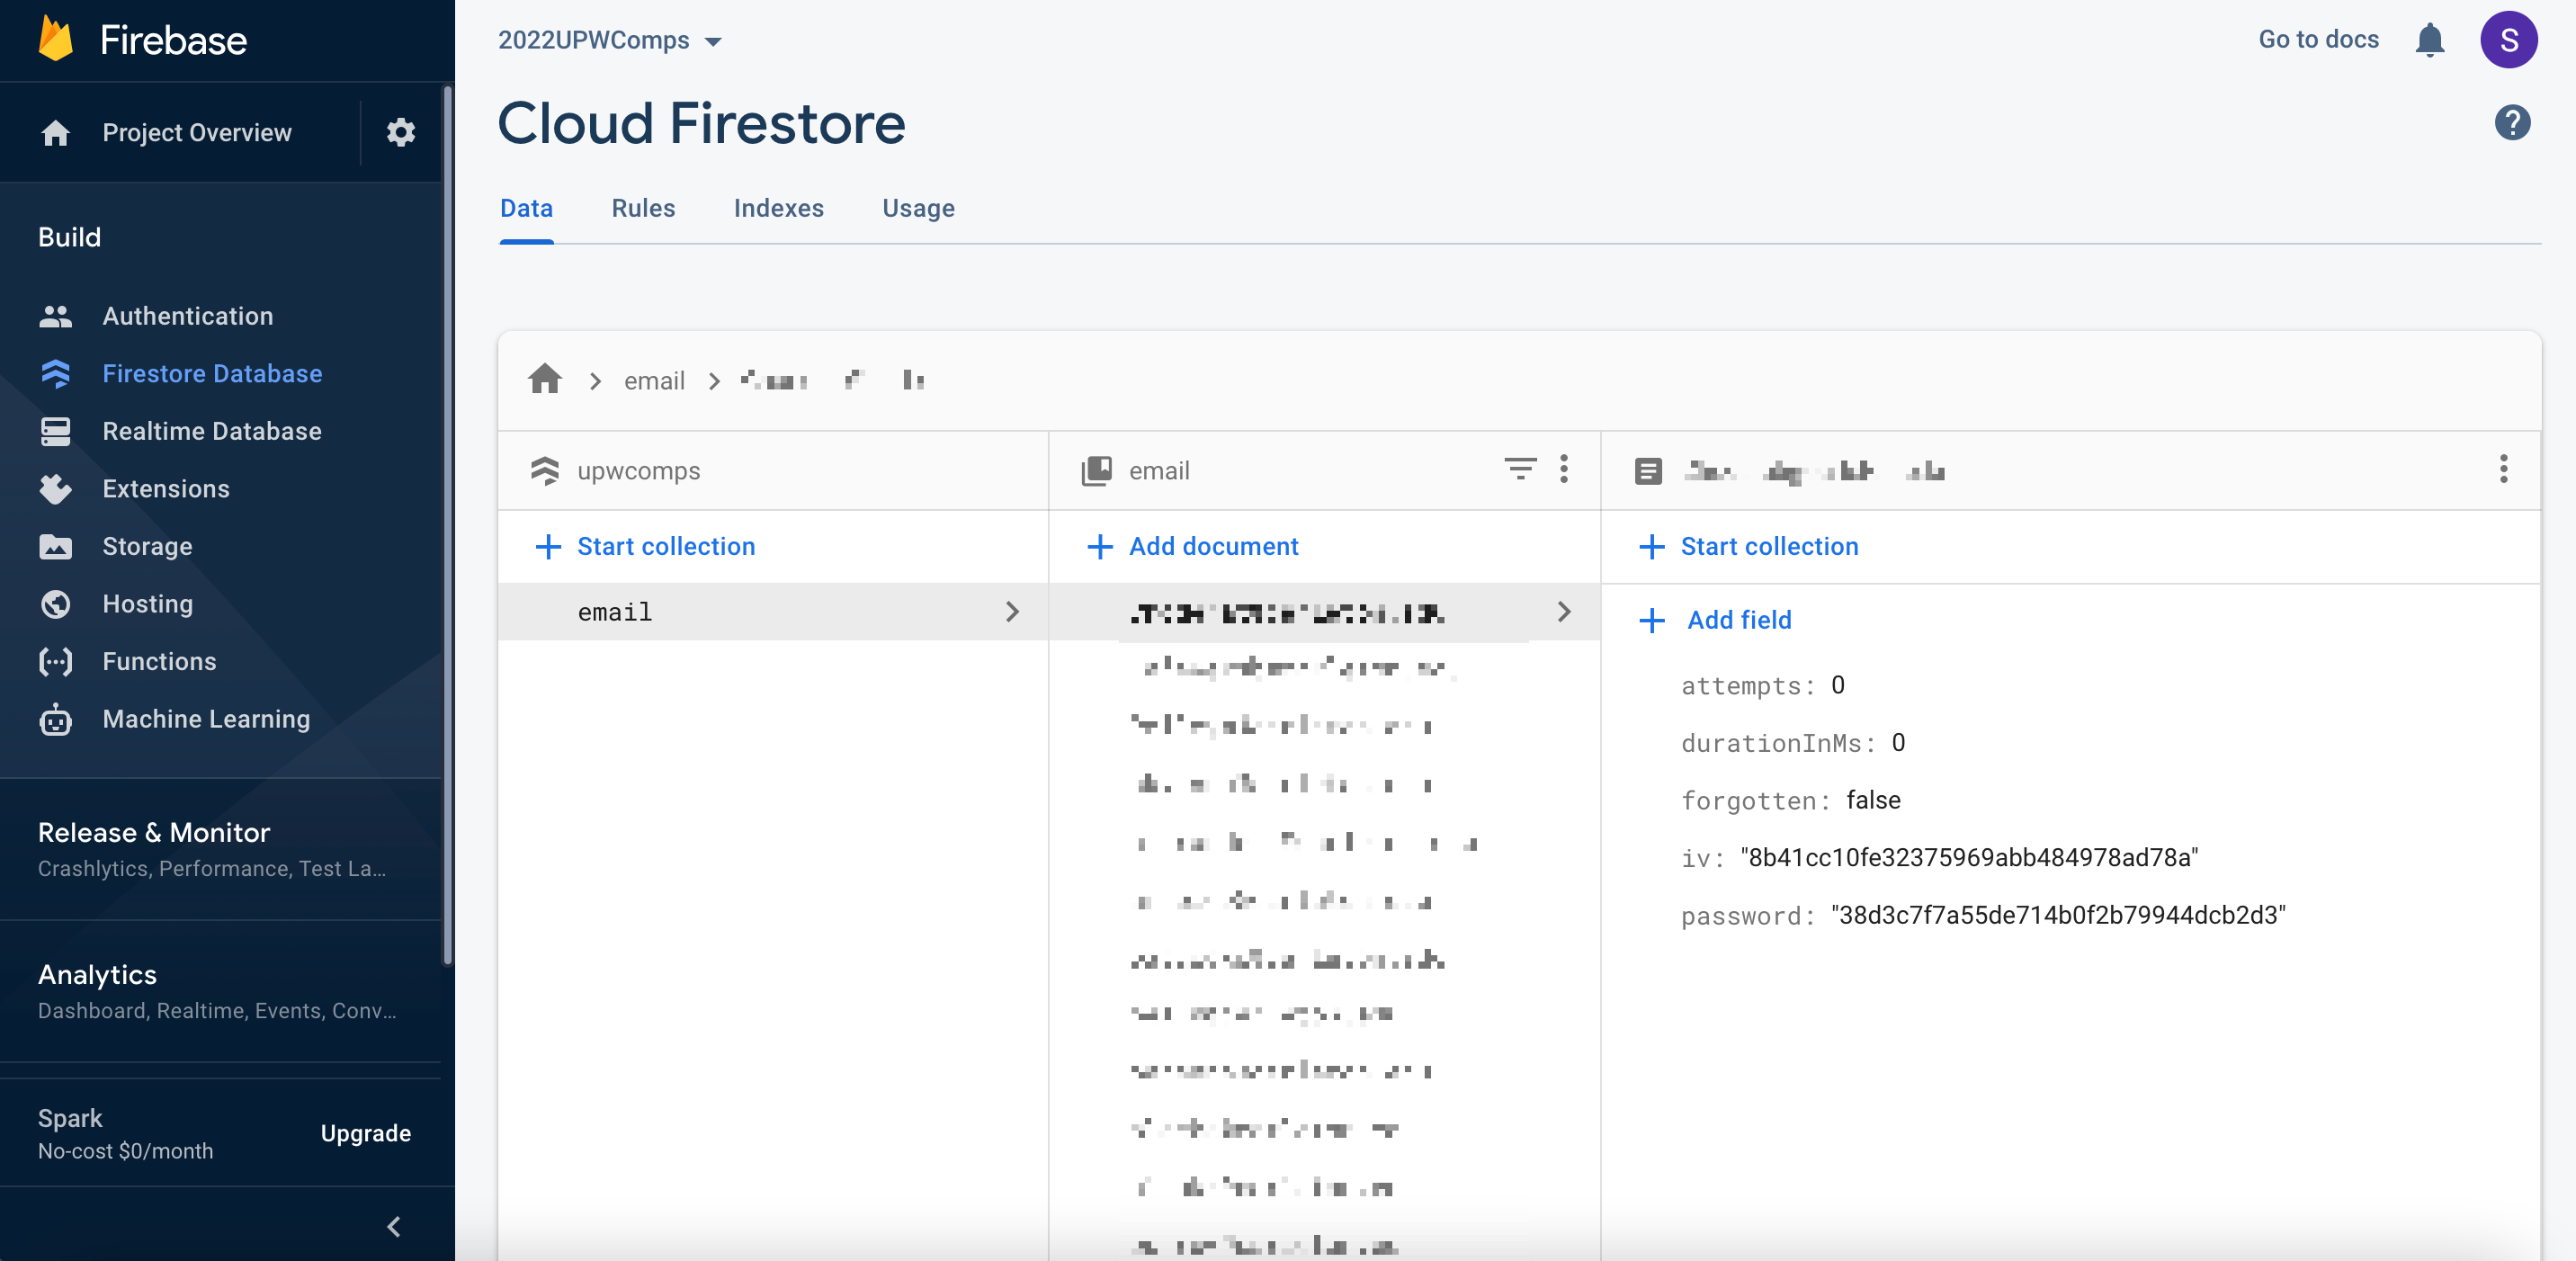Open the user account avatar

[2508, 40]
